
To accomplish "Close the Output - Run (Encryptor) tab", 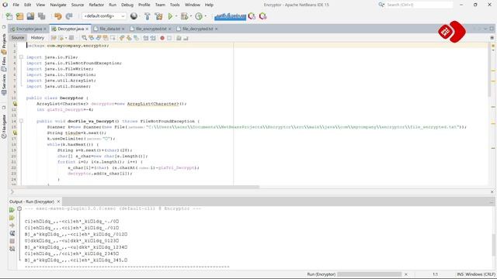I will (58, 201).
